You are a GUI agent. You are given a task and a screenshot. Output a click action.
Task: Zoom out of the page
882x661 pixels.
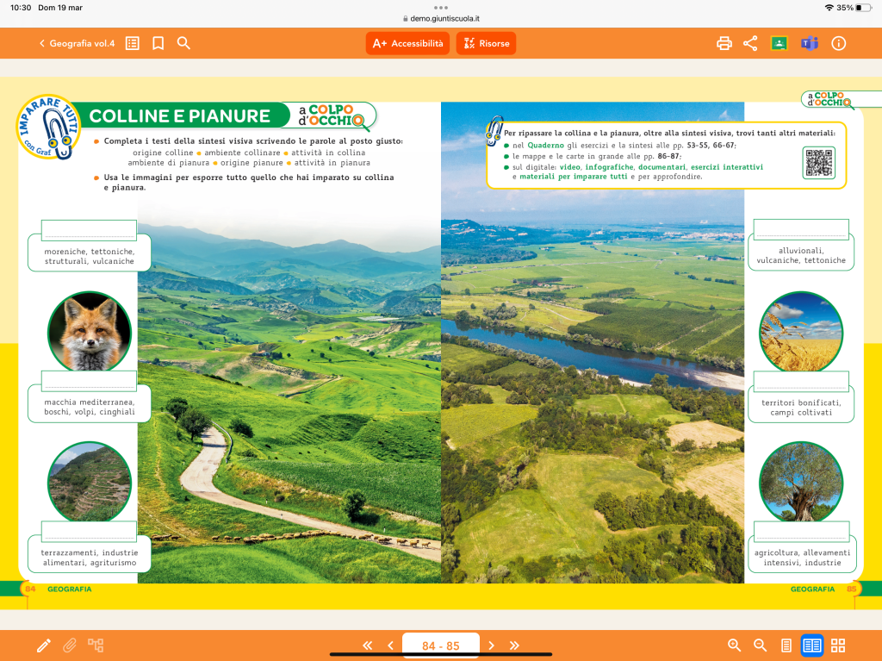tap(761, 645)
